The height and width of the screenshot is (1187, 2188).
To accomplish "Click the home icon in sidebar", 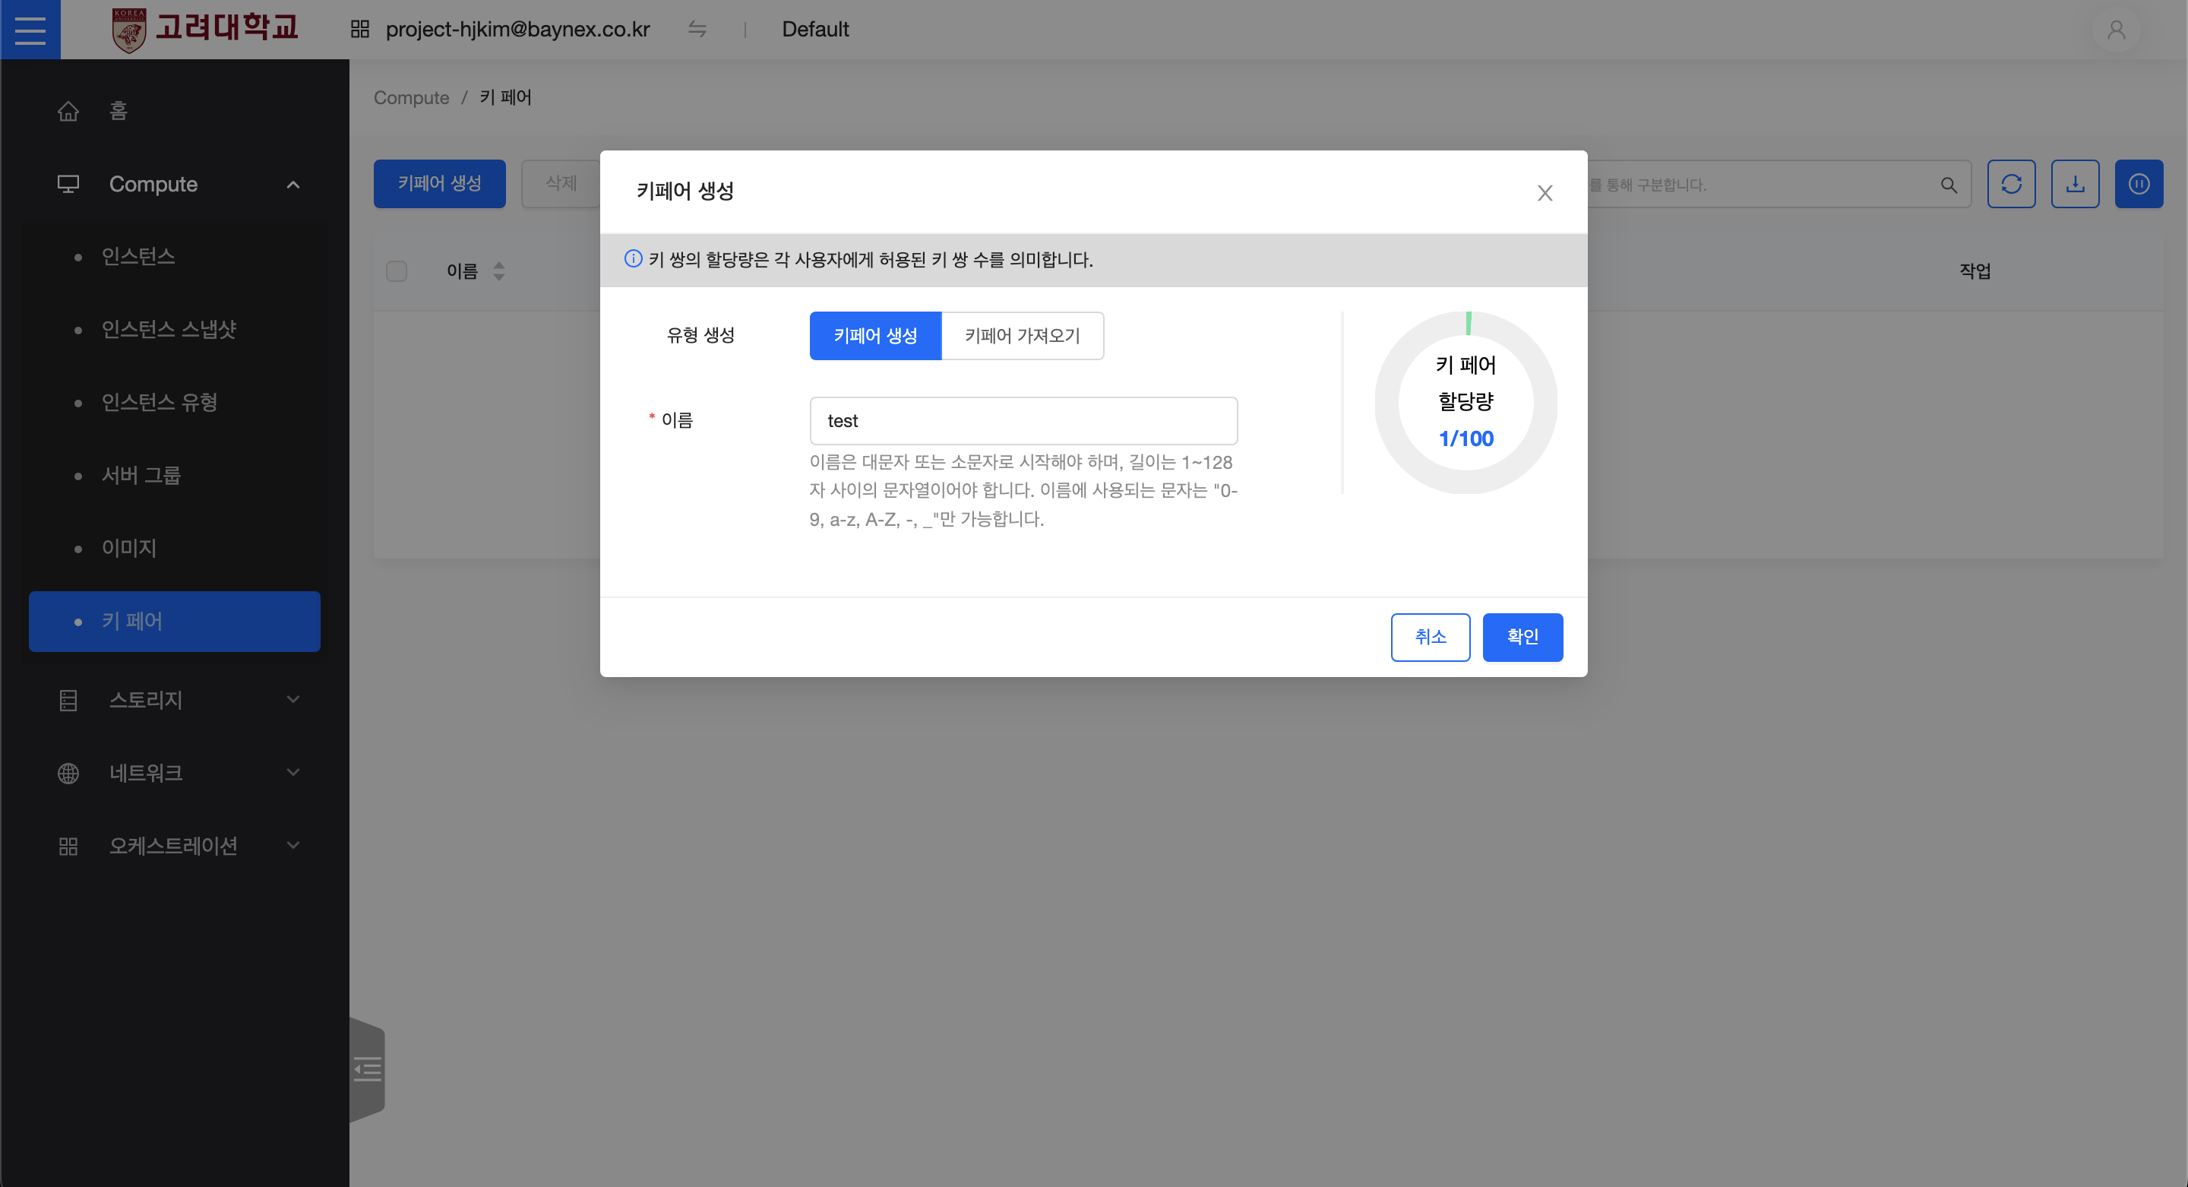I will point(68,111).
